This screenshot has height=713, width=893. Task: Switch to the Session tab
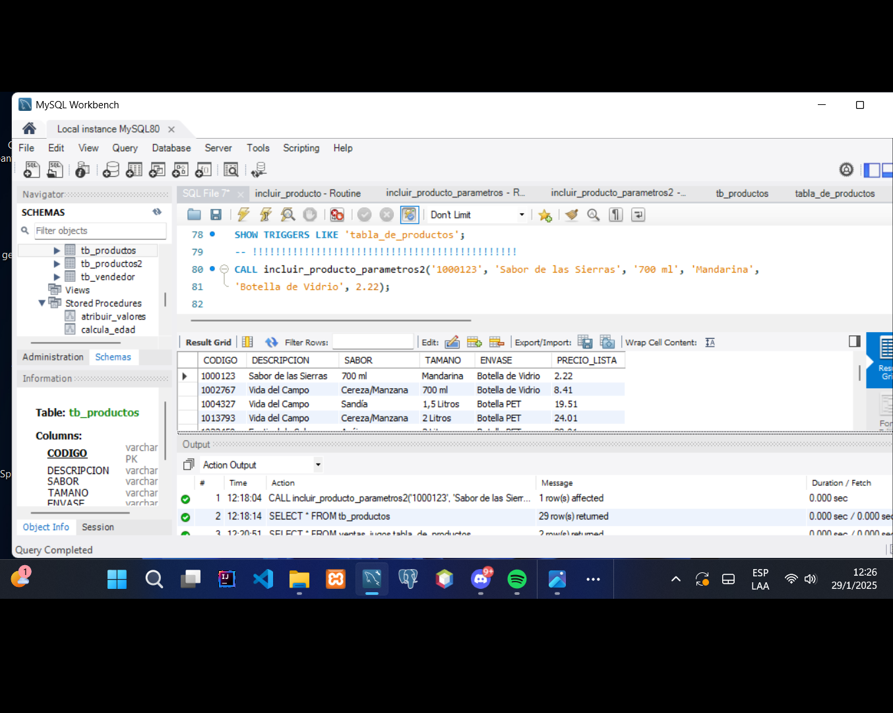click(x=98, y=527)
